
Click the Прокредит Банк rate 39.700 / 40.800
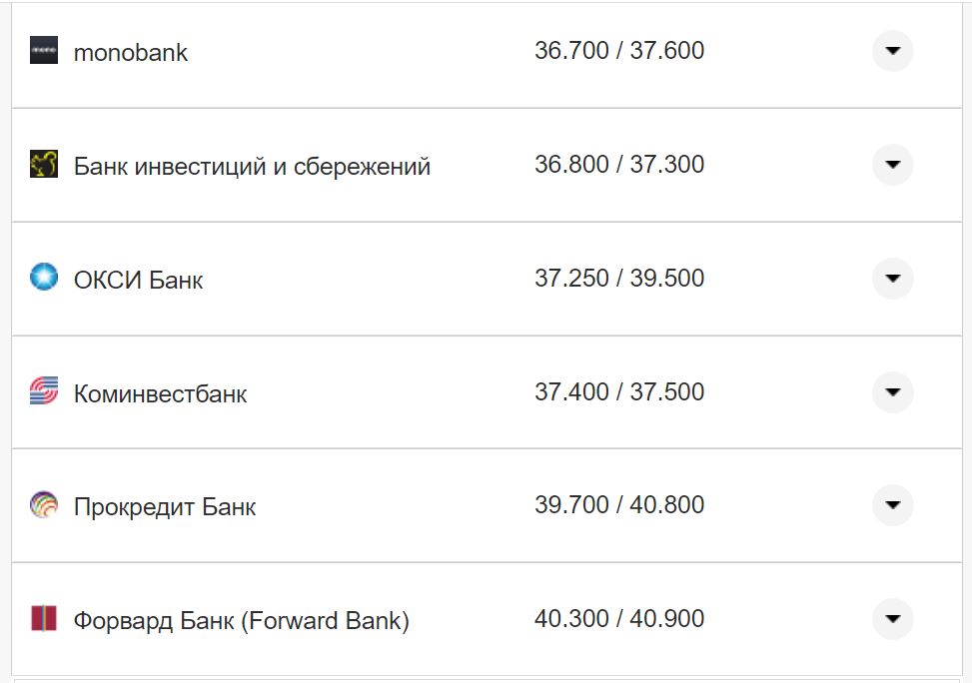point(619,503)
